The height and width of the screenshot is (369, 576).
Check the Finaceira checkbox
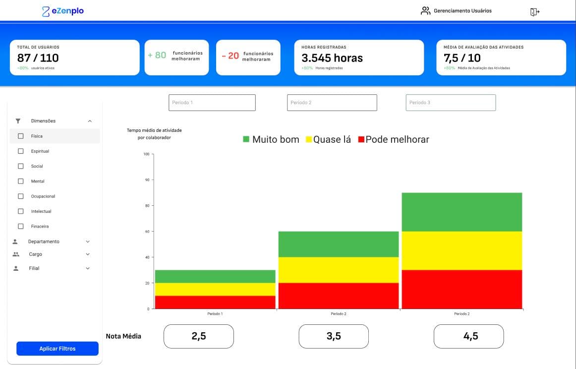(x=21, y=226)
